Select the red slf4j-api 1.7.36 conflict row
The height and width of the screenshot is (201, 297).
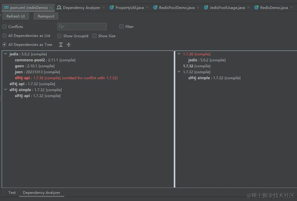[x=66, y=78]
